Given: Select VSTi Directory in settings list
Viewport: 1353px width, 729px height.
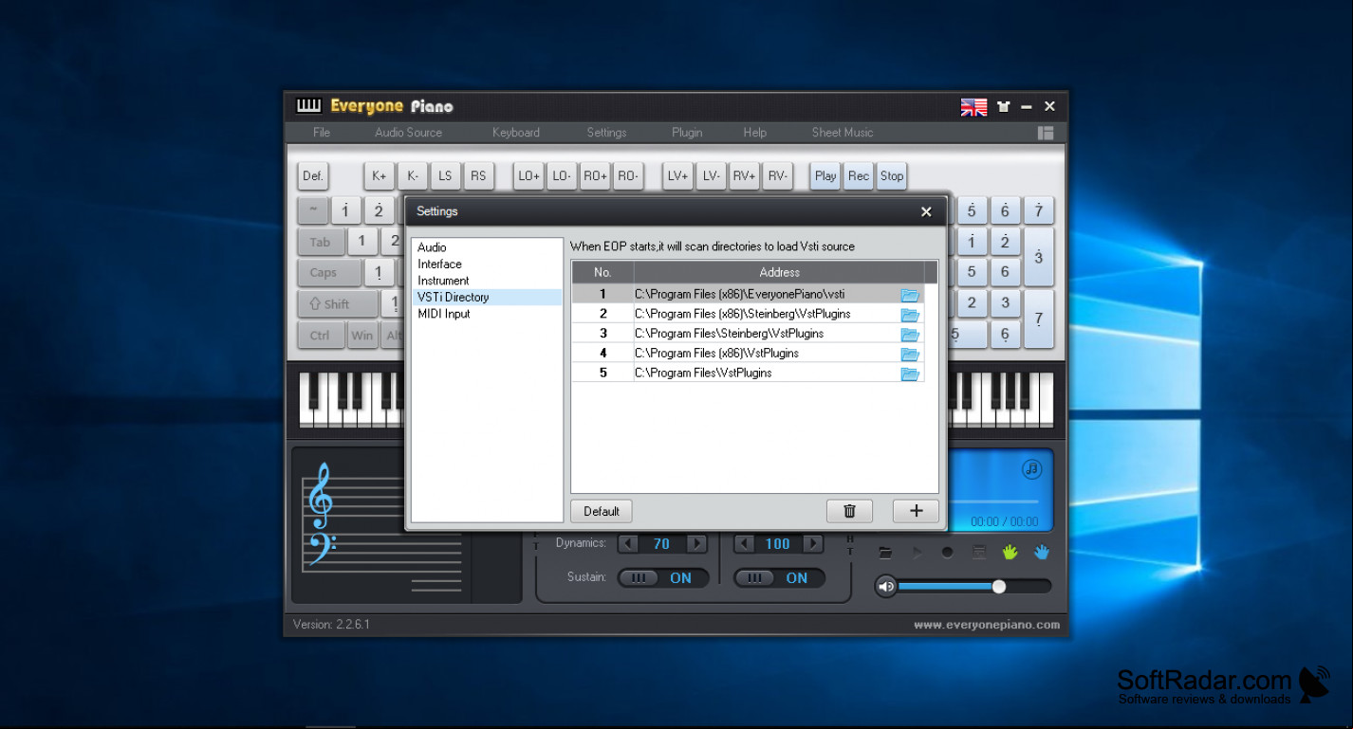Looking at the screenshot, I should (x=487, y=298).
